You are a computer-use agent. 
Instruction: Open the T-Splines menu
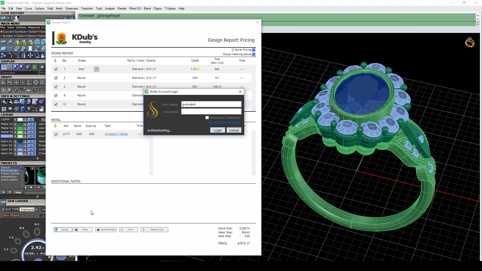(x=170, y=8)
